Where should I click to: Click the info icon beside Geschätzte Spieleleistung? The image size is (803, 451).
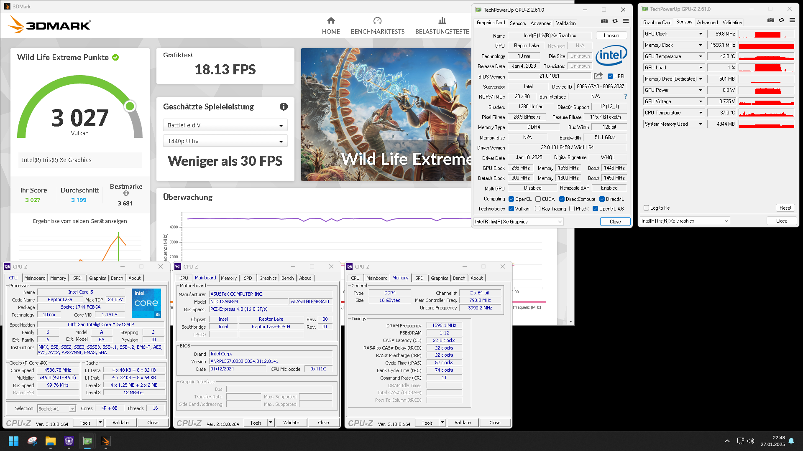pos(284,106)
